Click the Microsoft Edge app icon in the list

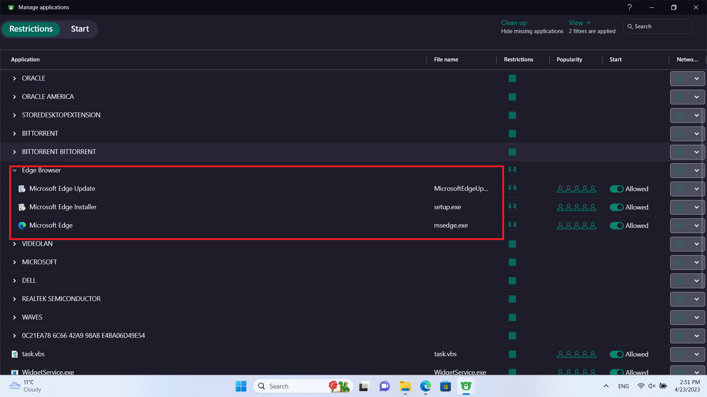22,226
